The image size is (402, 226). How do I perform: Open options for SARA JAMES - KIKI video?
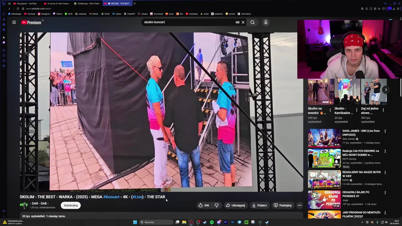point(385,131)
